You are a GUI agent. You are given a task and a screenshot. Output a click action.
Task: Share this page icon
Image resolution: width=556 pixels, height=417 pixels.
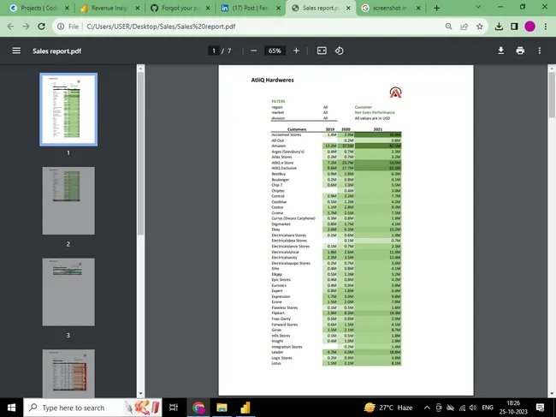click(x=464, y=27)
